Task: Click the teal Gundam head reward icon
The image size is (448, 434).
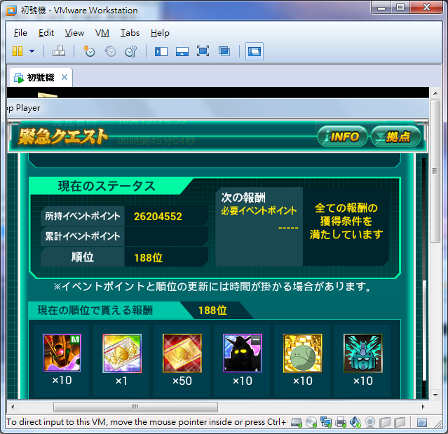Action: [x=363, y=353]
